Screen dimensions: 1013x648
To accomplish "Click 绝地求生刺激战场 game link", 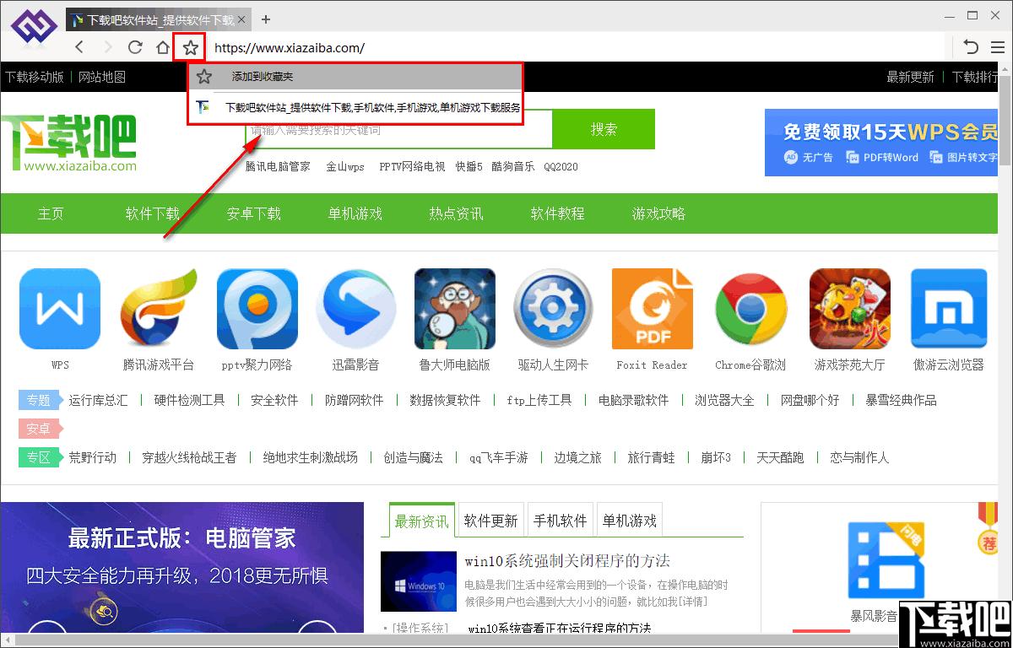I will (310, 457).
